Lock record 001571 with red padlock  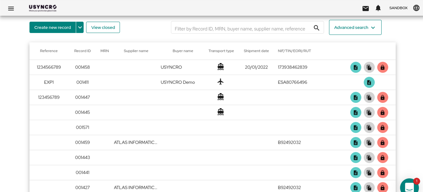click(383, 127)
